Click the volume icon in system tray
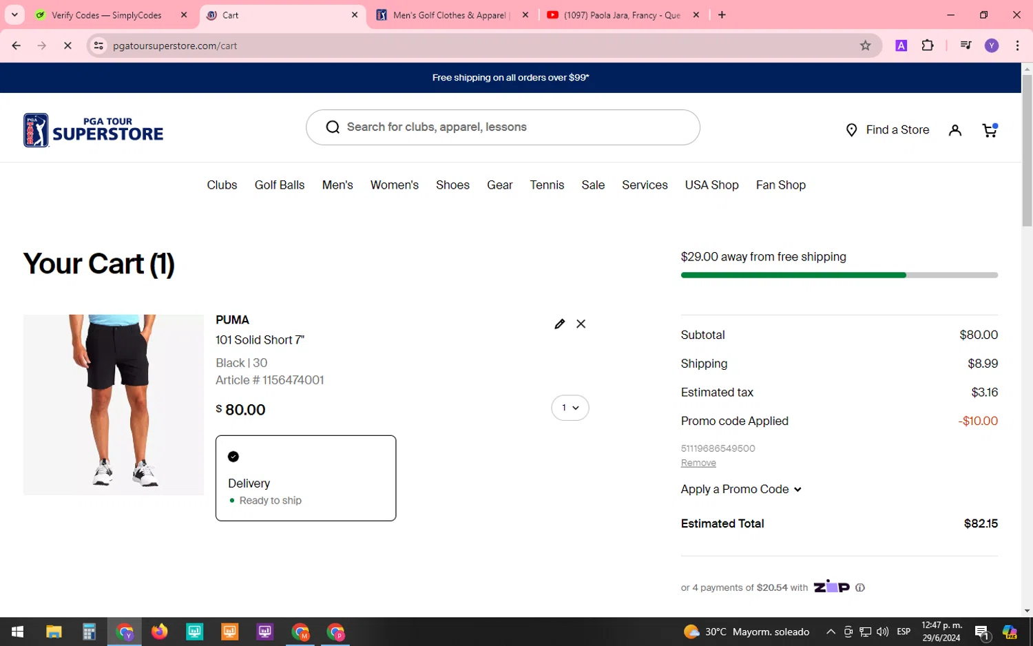This screenshot has height=646, width=1033. coord(882,632)
